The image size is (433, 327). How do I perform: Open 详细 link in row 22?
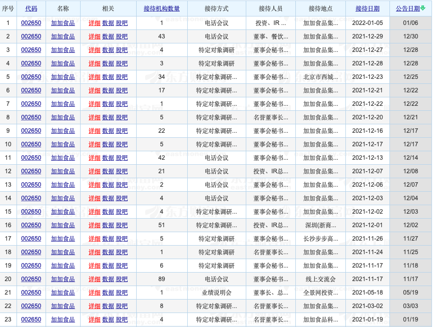94,306
